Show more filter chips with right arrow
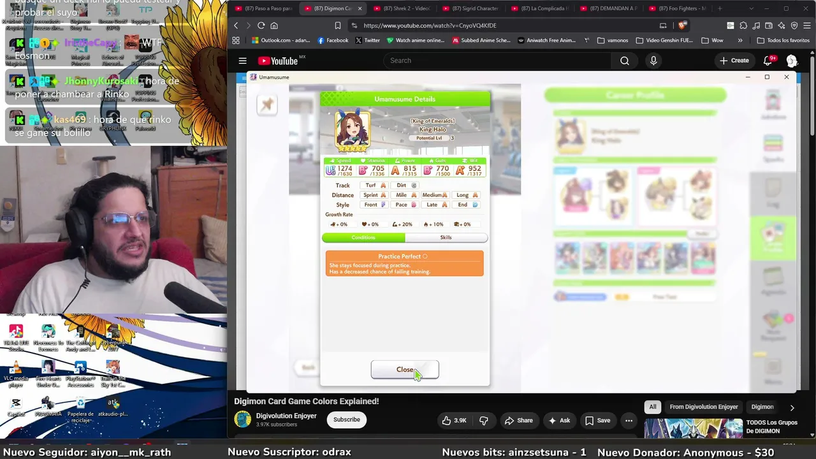Screen dimensions: 816x459 [x=792, y=407]
